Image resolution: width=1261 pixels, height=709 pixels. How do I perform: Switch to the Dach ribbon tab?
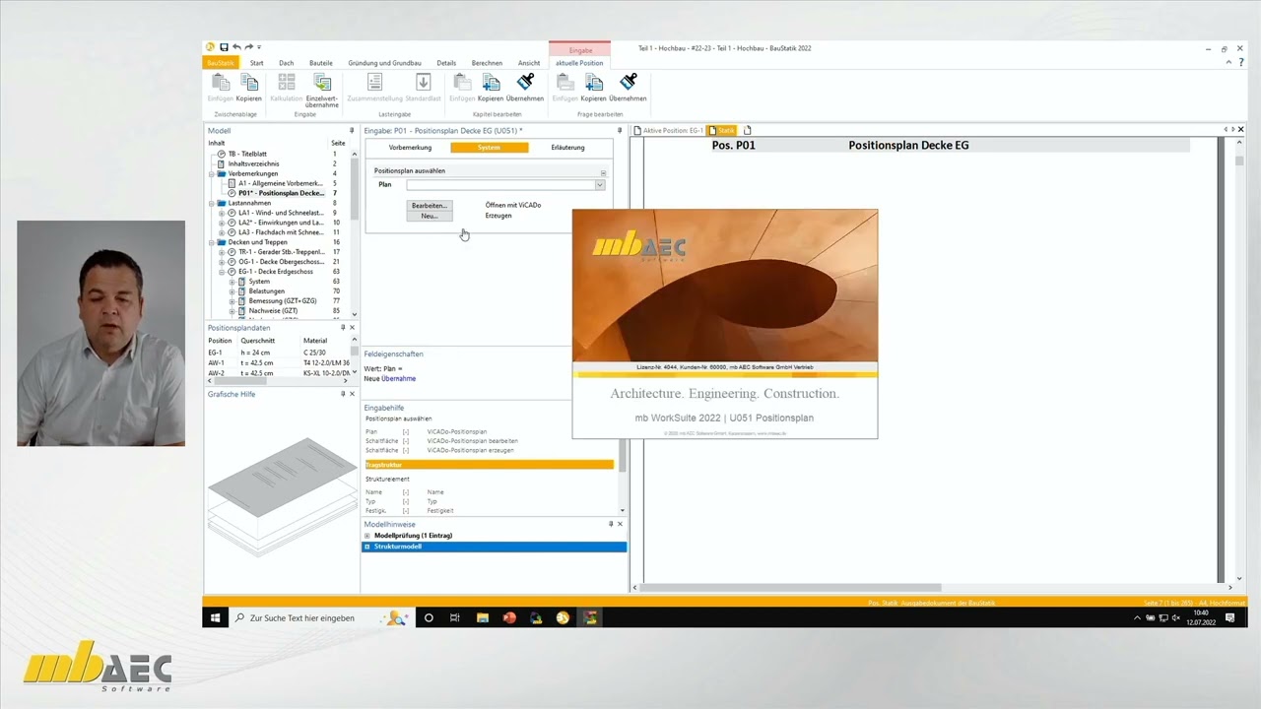coord(286,63)
